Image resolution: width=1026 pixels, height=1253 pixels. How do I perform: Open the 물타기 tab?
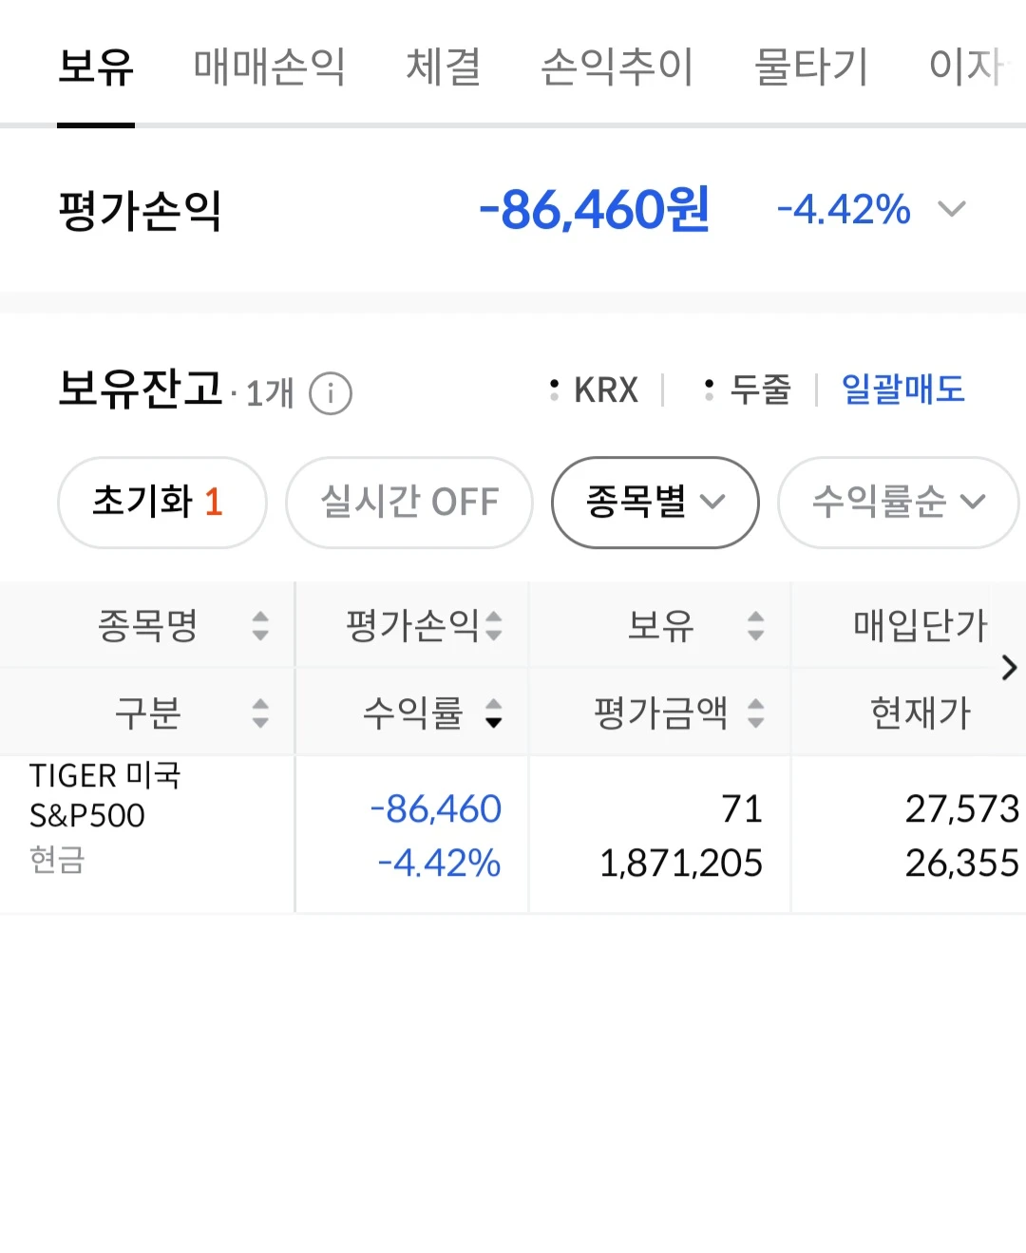tap(811, 66)
